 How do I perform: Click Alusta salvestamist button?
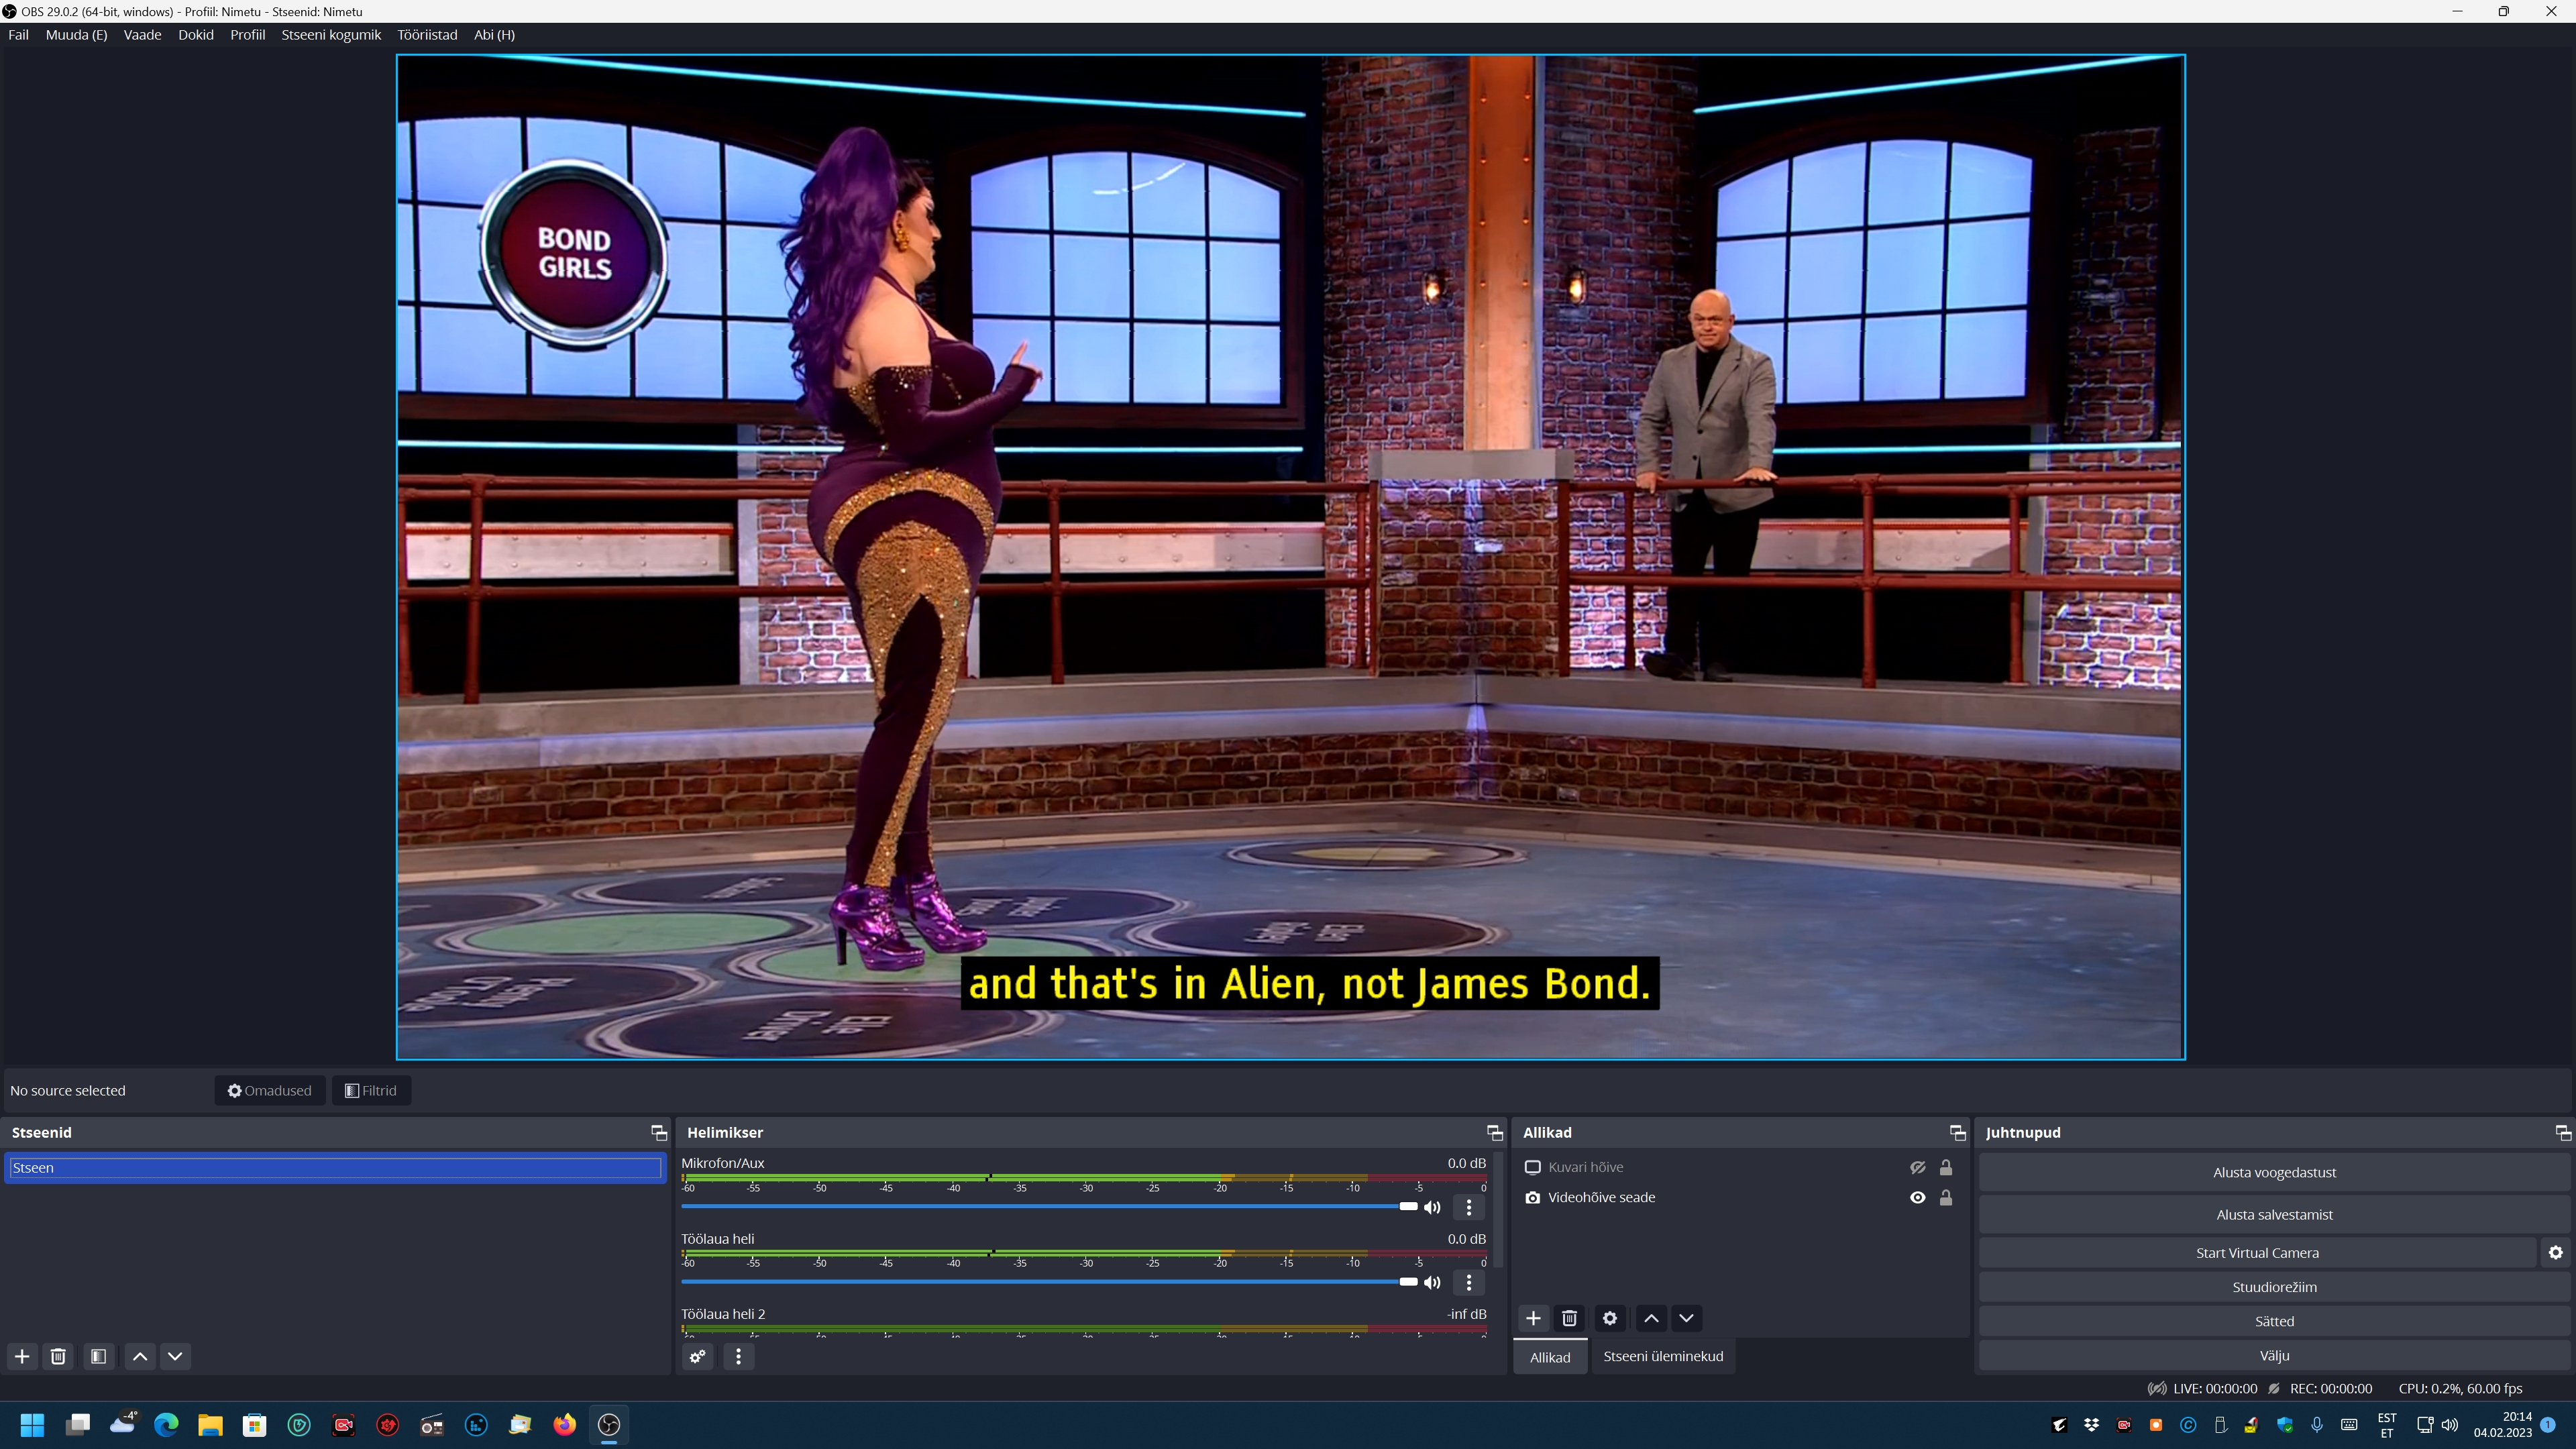tap(2274, 1214)
